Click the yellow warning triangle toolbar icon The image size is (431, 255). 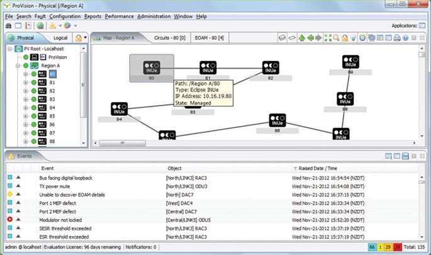click(52, 26)
